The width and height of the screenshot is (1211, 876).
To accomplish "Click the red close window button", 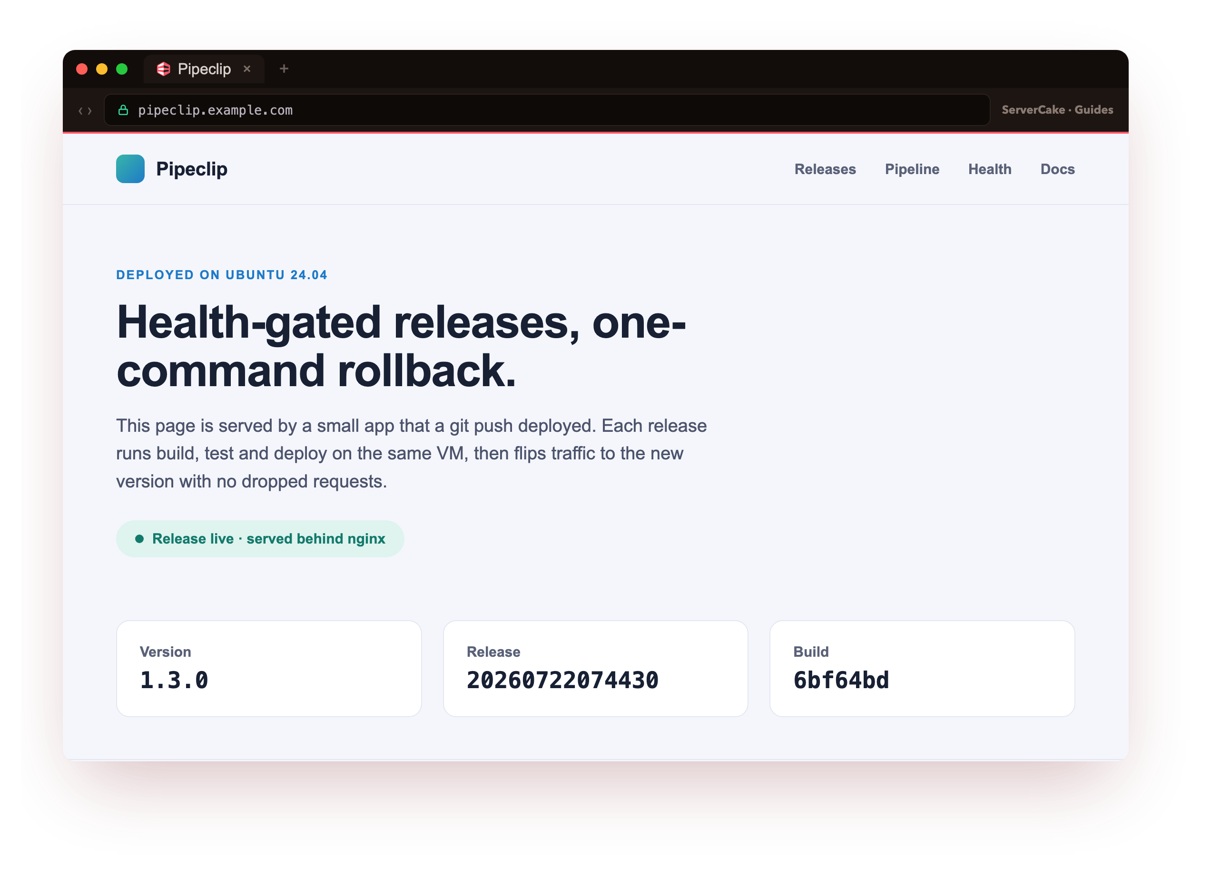I will pyautogui.click(x=82, y=69).
